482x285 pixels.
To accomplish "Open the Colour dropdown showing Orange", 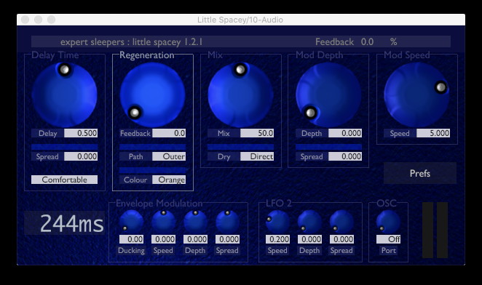I will 169,180.
